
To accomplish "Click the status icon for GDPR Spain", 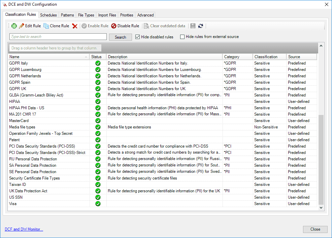I will click(x=98, y=82).
